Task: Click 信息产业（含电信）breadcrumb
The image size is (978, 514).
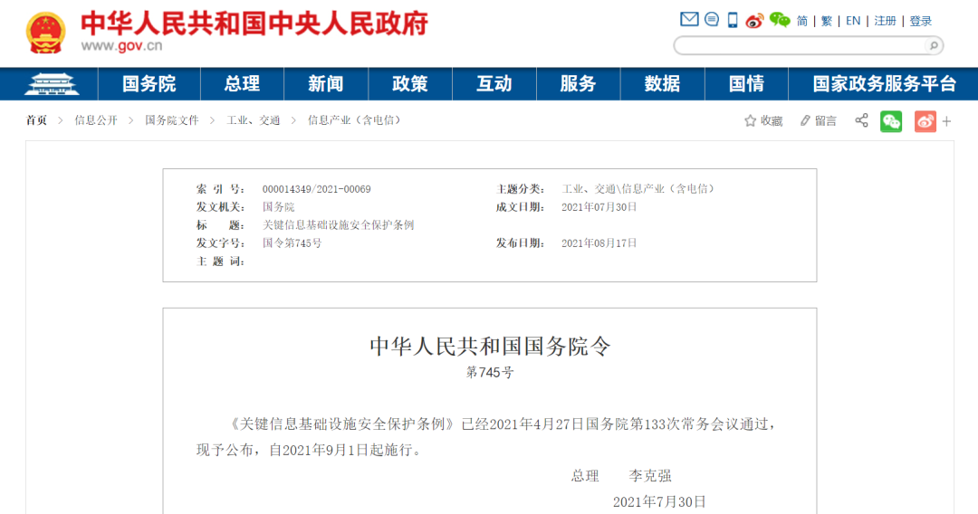Action: tap(354, 120)
